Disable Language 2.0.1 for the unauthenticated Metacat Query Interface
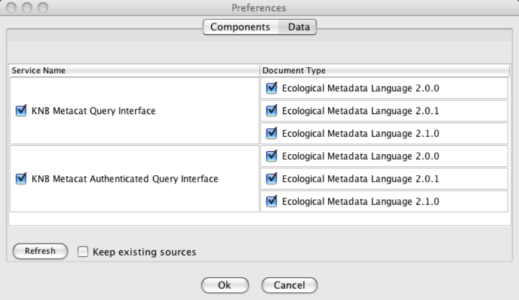Viewport: 519px width, 300px height. pos(272,110)
